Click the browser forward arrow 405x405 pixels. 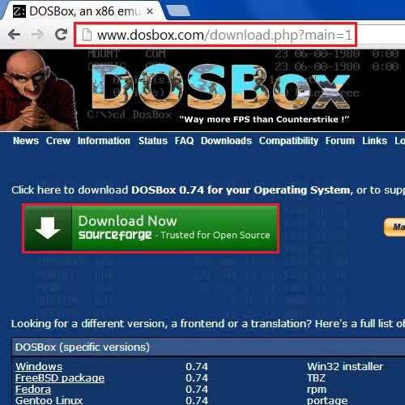38,35
